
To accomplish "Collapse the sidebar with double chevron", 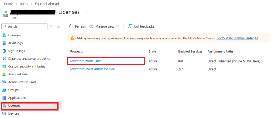I will pos(59,26).
